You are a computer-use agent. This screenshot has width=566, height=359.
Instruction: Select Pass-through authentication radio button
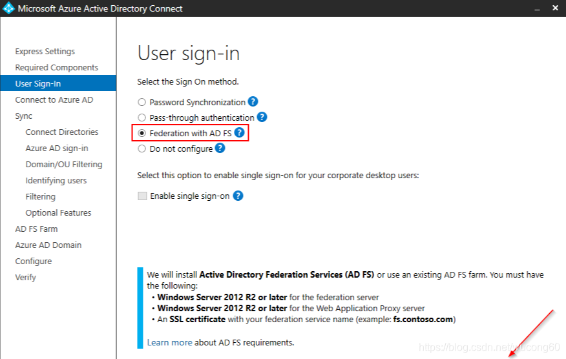coord(142,118)
